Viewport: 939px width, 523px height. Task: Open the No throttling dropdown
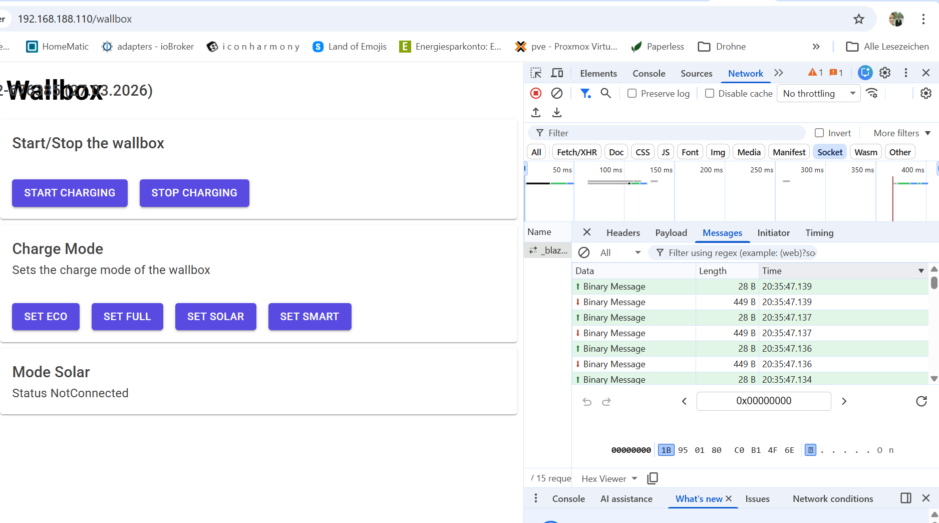818,93
